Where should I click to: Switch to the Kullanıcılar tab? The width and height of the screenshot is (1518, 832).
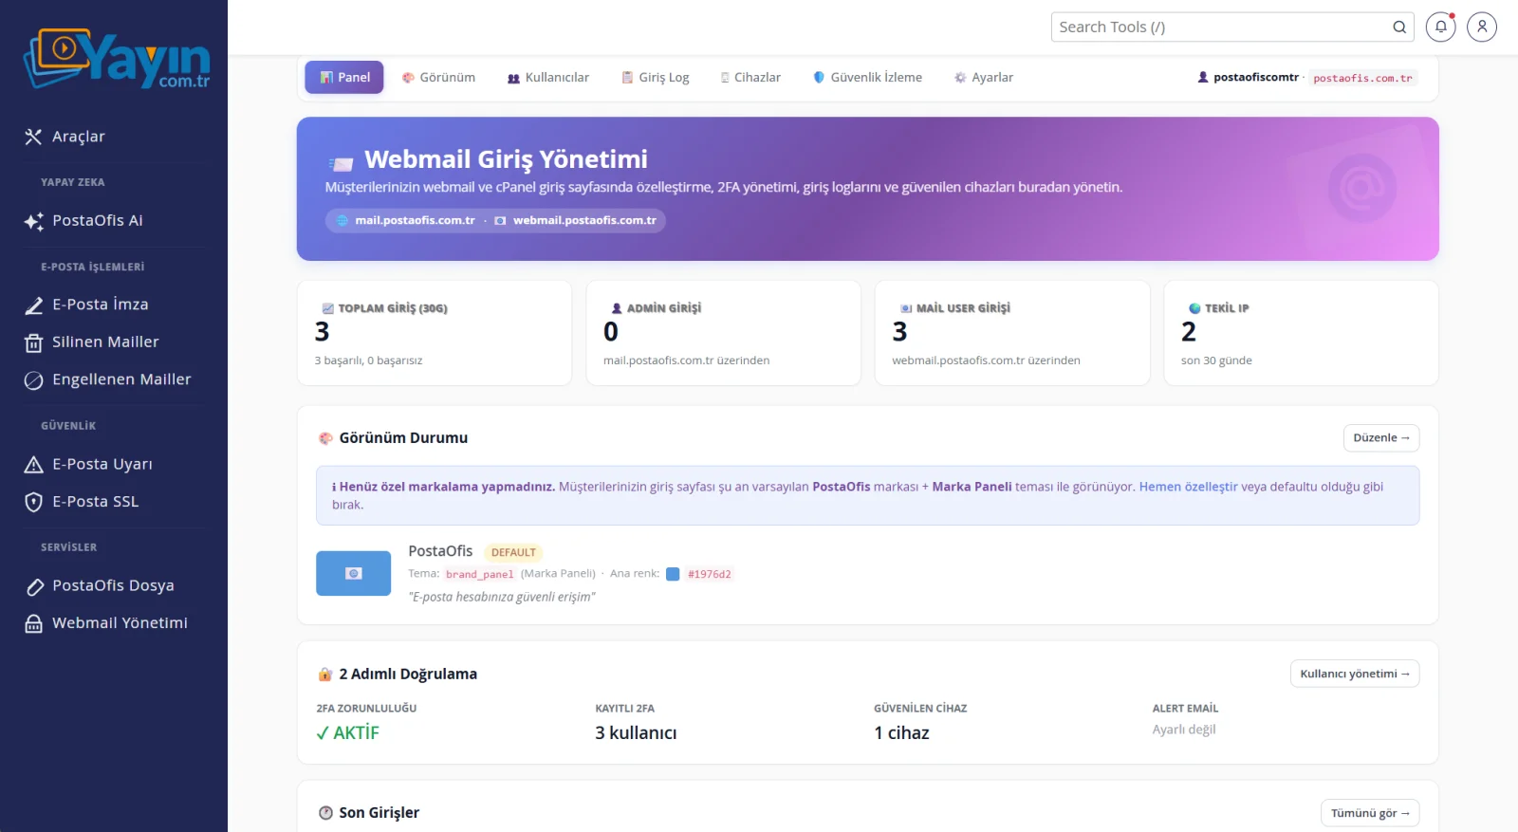coord(548,78)
